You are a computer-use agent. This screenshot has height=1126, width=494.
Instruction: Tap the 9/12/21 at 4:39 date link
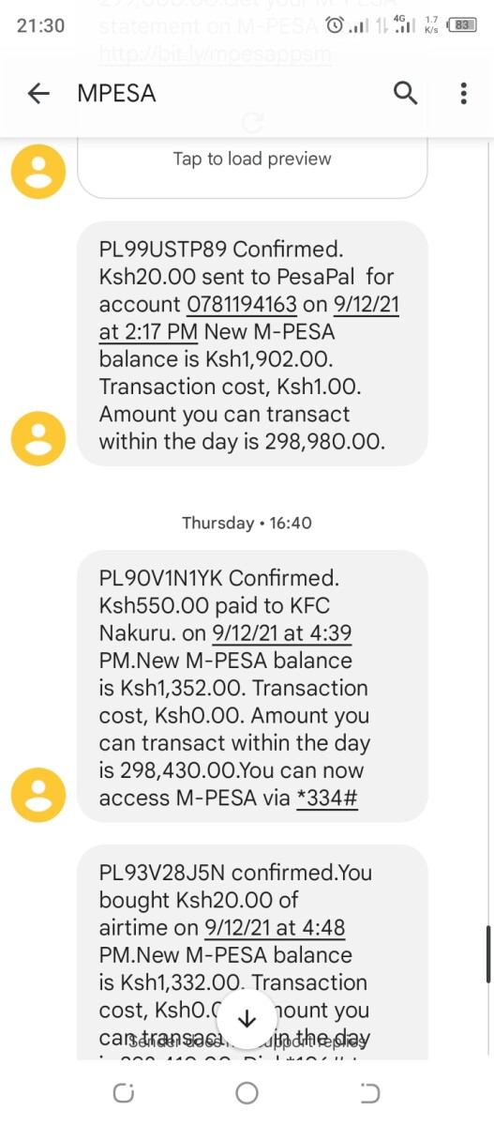coord(283,633)
